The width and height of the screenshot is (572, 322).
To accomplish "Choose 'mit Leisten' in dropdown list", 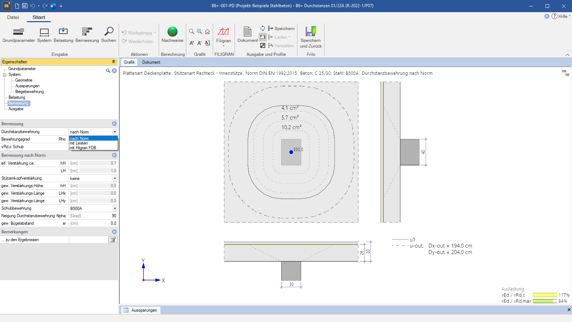I will (x=93, y=143).
